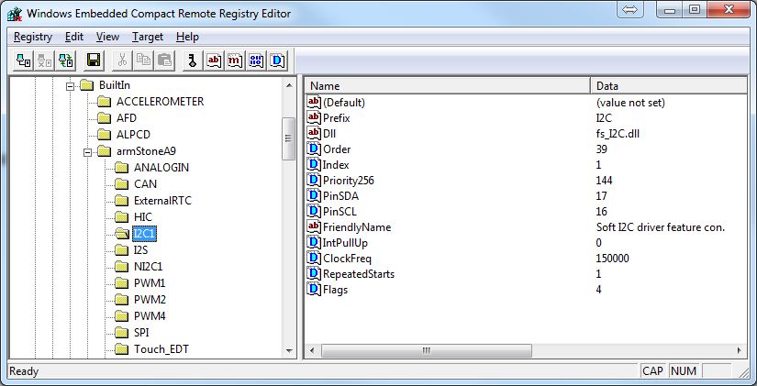The image size is (757, 386).
Task: Select the PWM1 key
Action: point(150,283)
